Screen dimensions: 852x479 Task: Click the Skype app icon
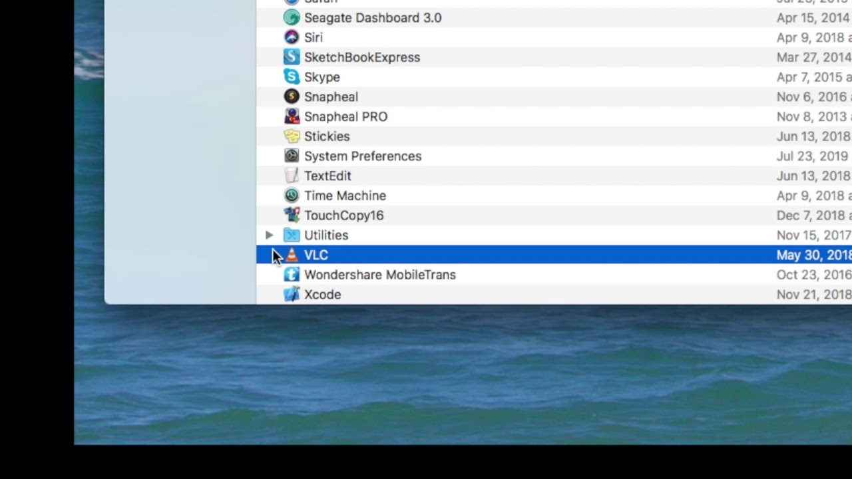292,77
